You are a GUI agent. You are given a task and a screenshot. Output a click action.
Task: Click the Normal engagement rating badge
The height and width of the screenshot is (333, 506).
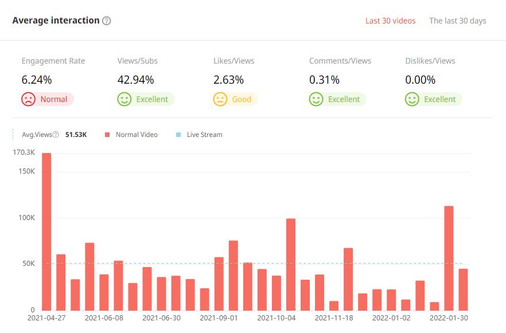(53, 99)
